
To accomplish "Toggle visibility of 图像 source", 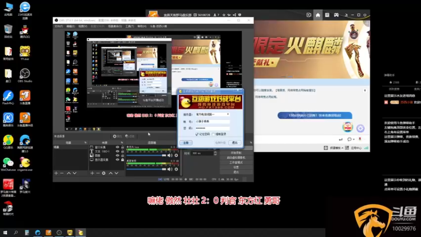I will [117, 155].
